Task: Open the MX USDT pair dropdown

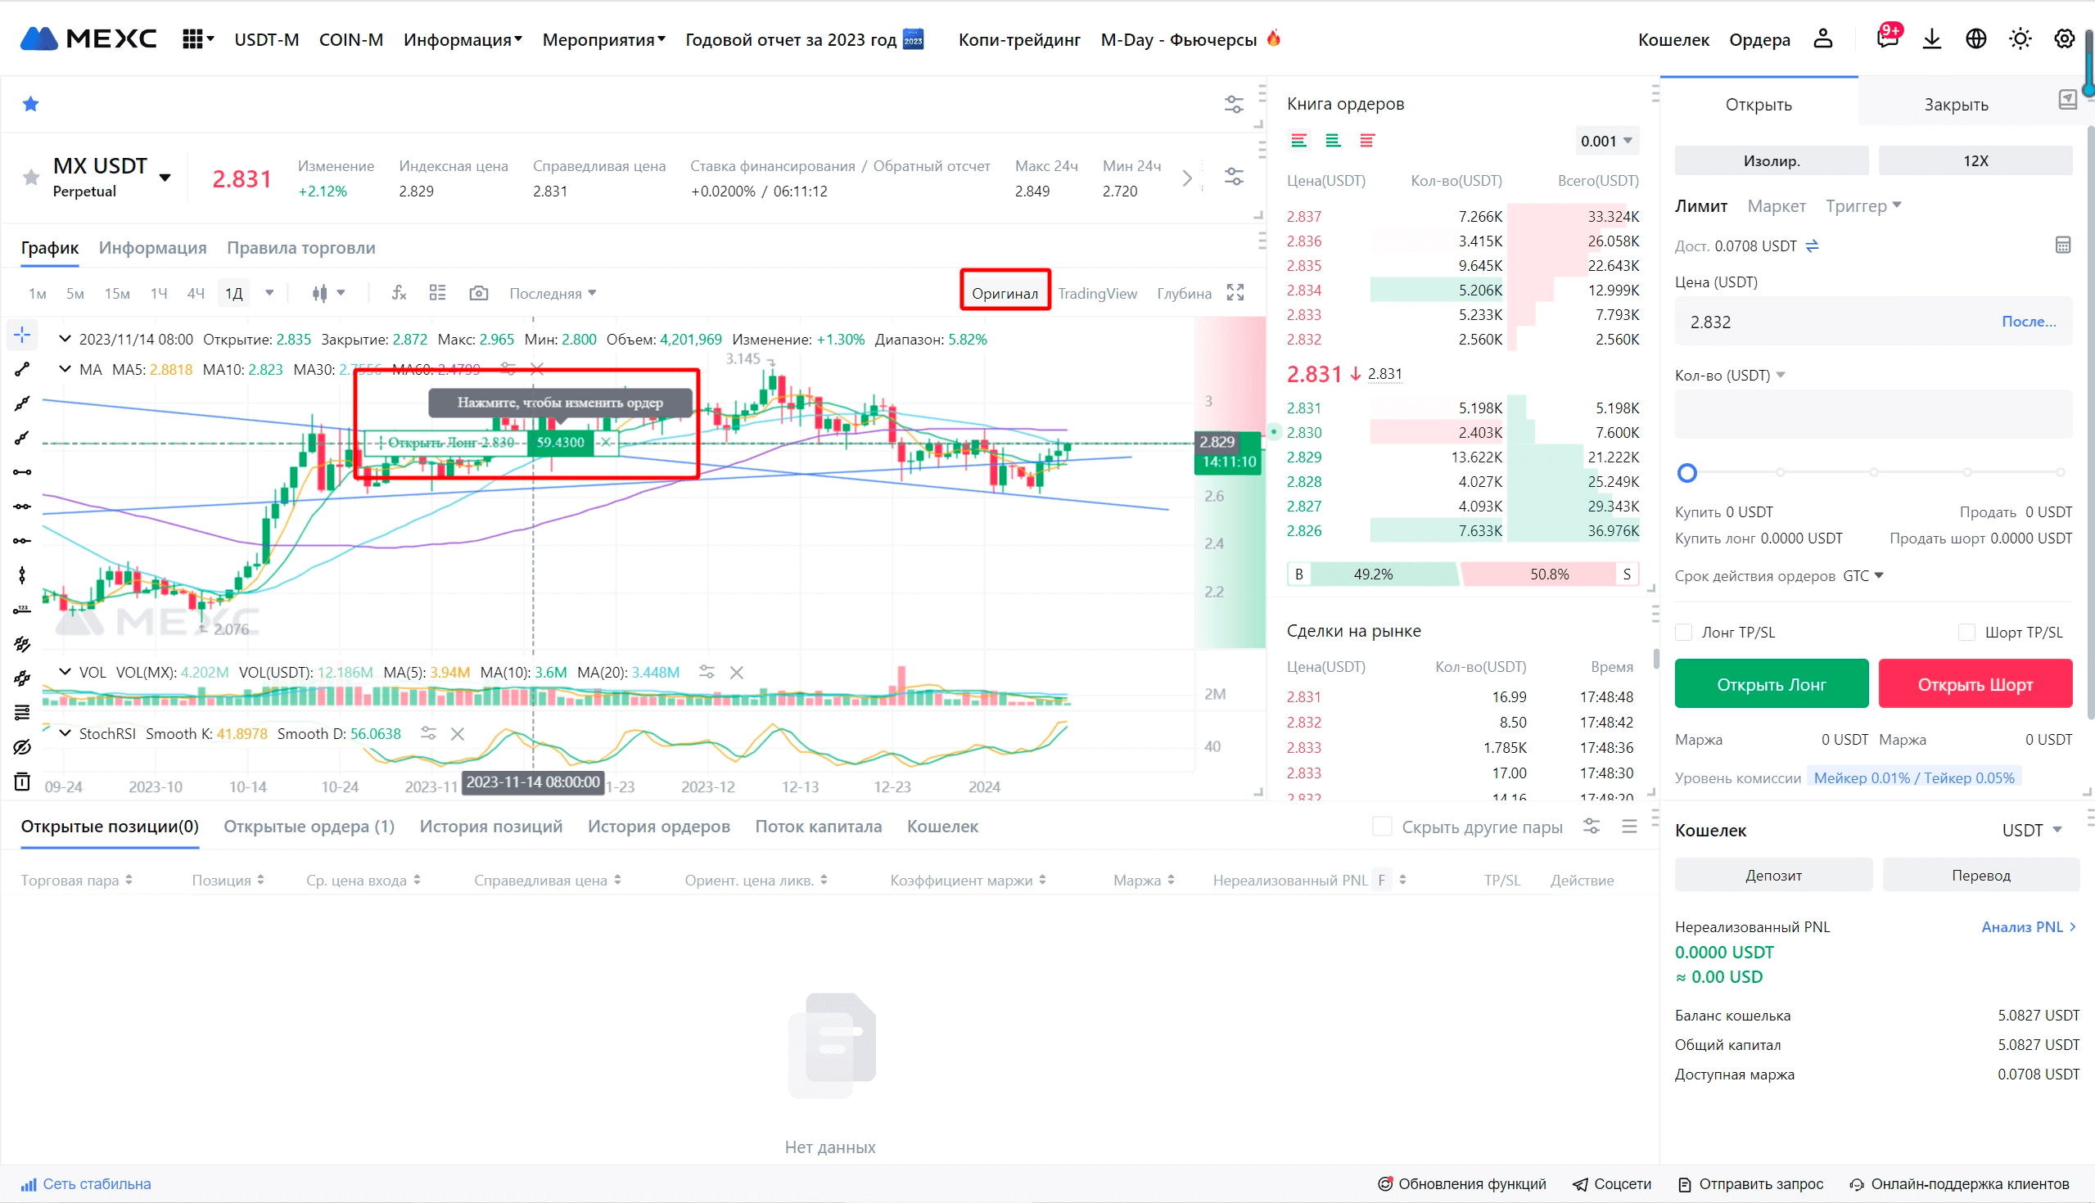Action: coord(165,178)
